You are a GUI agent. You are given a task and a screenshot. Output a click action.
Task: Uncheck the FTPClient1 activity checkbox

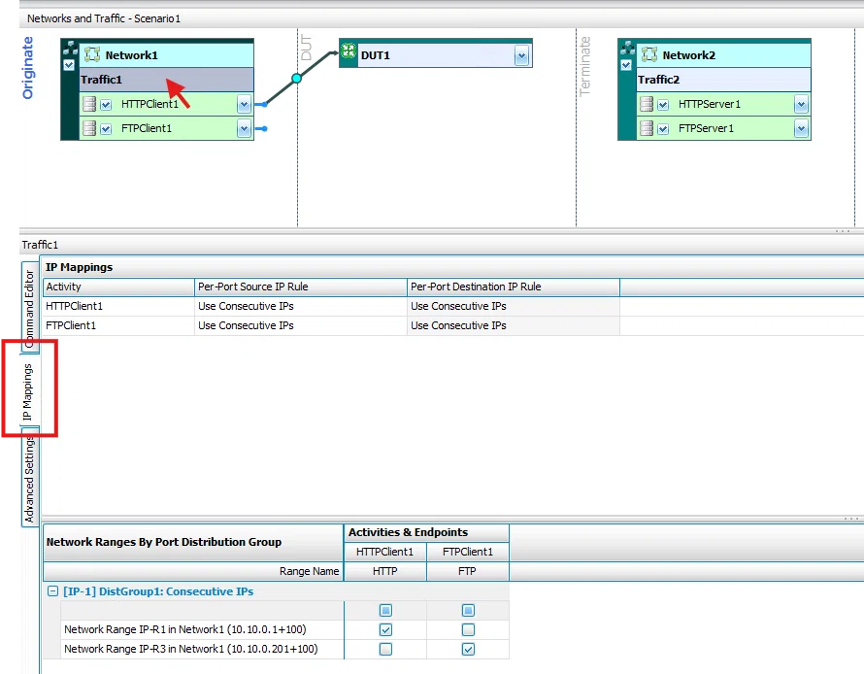(106, 128)
